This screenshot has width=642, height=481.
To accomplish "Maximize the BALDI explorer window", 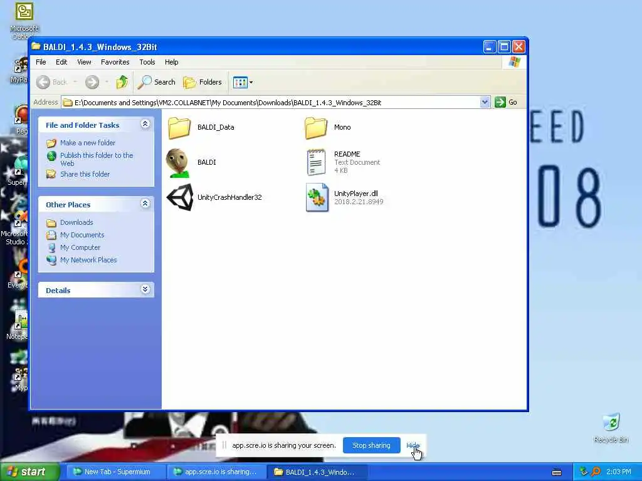I will click(x=504, y=47).
